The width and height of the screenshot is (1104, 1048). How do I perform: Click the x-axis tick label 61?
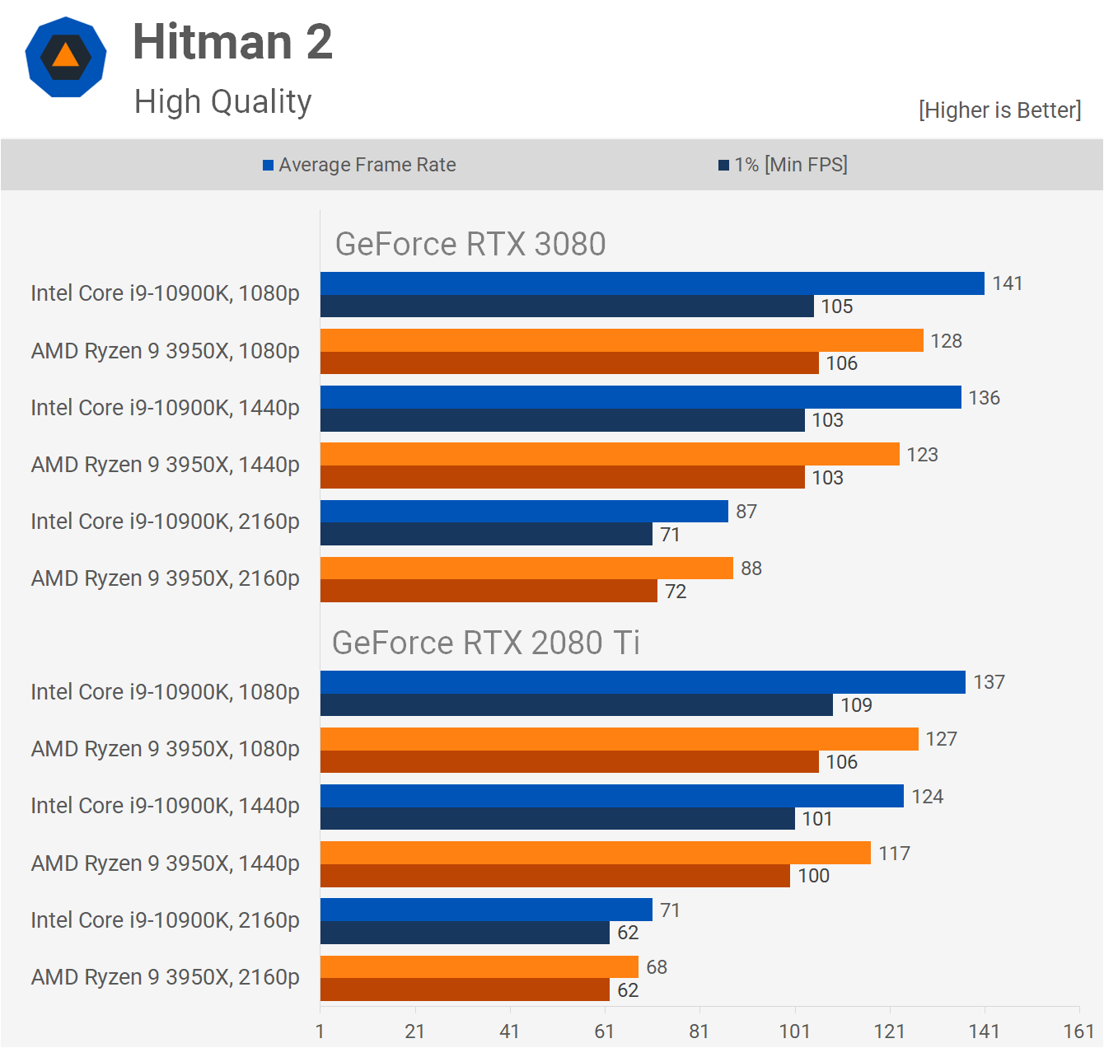[x=605, y=1032]
